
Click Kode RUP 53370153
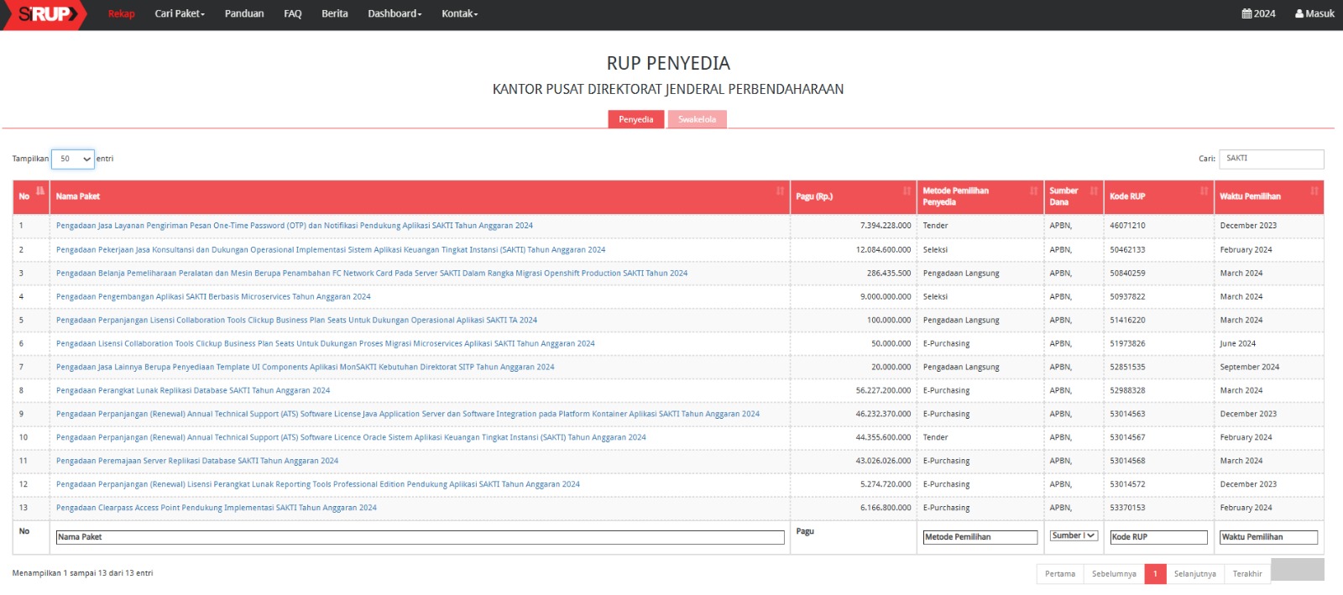point(1127,508)
